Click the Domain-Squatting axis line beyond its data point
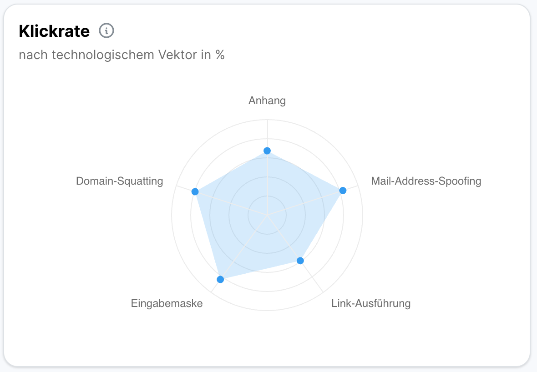 coord(183,188)
